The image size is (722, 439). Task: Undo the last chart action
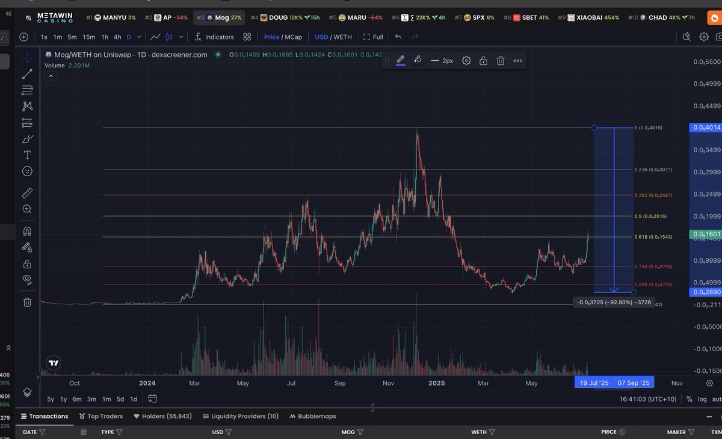tap(398, 37)
